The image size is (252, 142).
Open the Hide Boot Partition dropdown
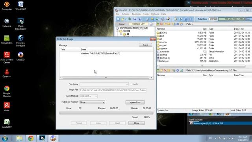(x=92, y=102)
